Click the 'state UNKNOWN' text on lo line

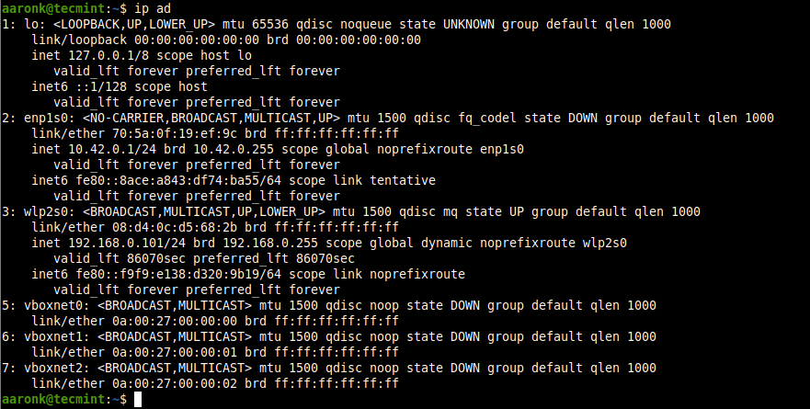pyautogui.click(x=447, y=24)
